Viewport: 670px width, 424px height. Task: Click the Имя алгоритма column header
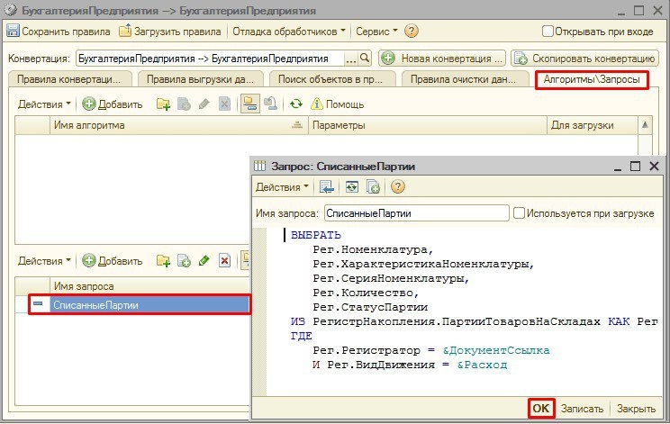[178, 125]
